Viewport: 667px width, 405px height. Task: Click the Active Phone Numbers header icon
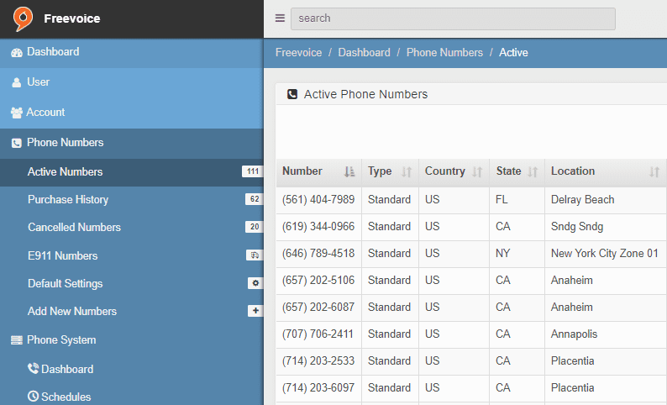(x=292, y=94)
